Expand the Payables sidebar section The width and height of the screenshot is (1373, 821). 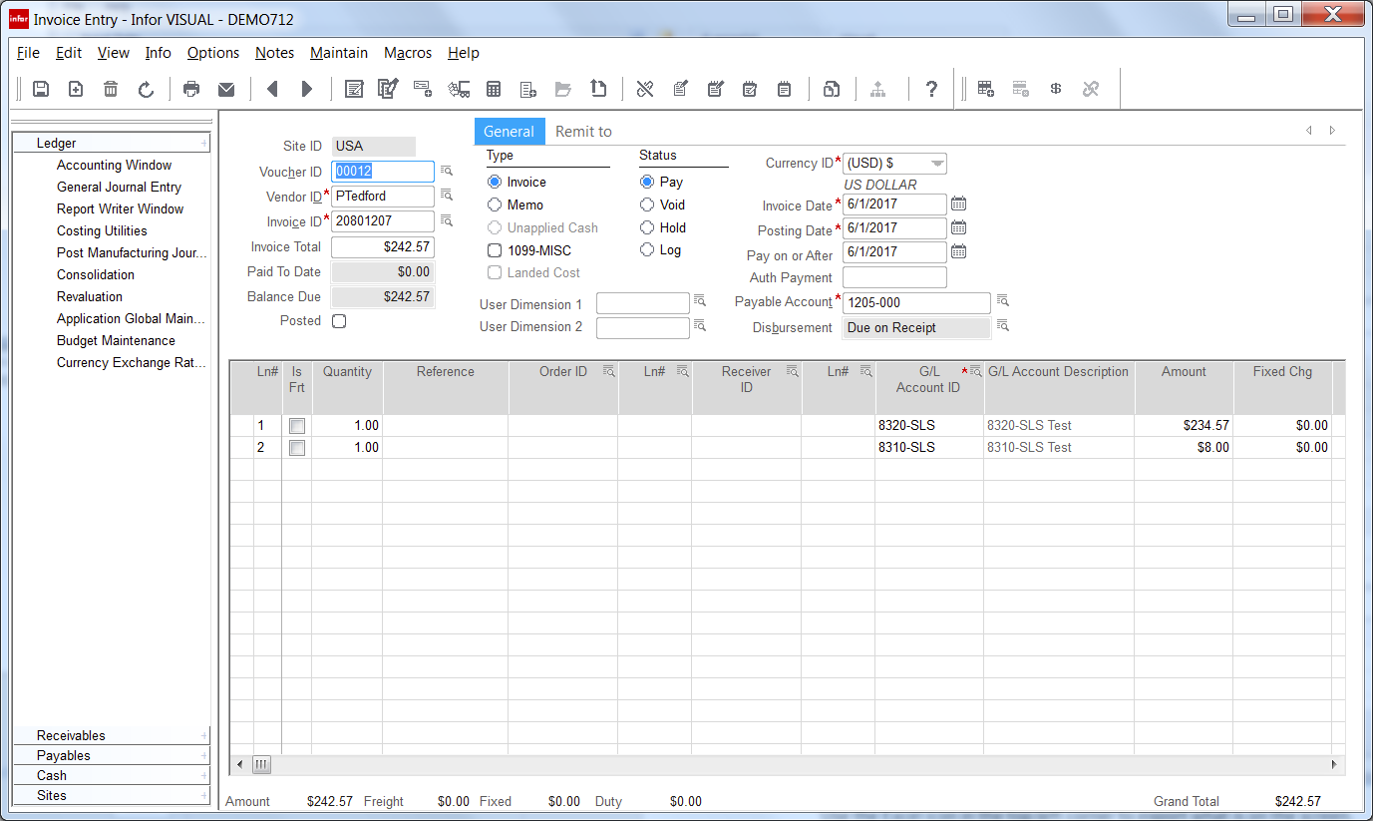(x=112, y=755)
